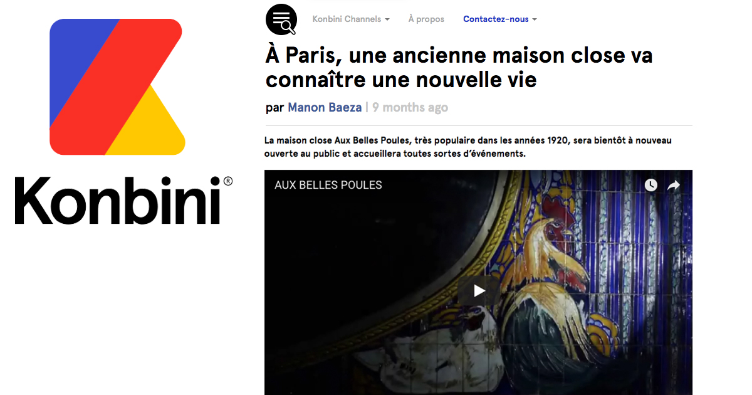Play the Aux Belles Poules video
This screenshot has width=752, height=395.
coord(479,290)
